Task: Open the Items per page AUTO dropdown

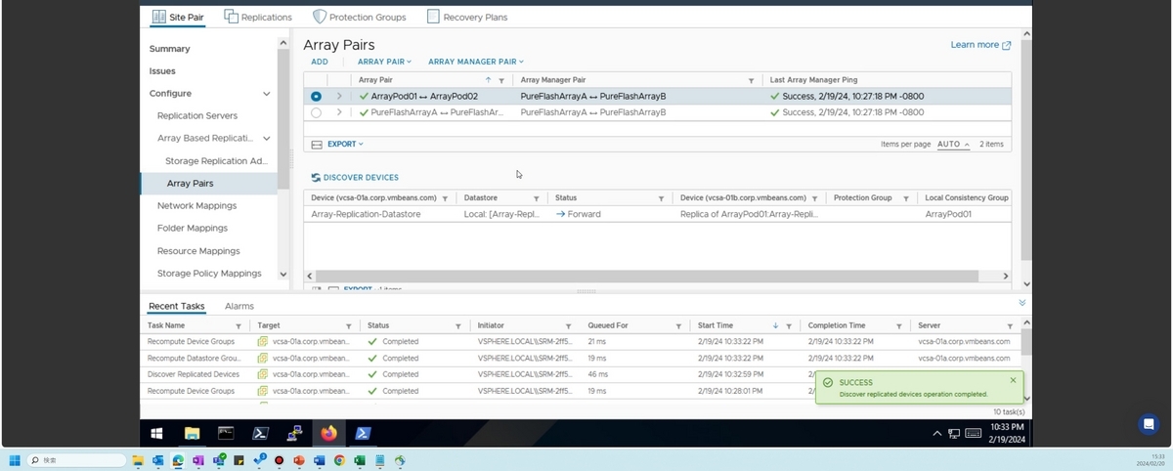Action: [x=953, y=144]
